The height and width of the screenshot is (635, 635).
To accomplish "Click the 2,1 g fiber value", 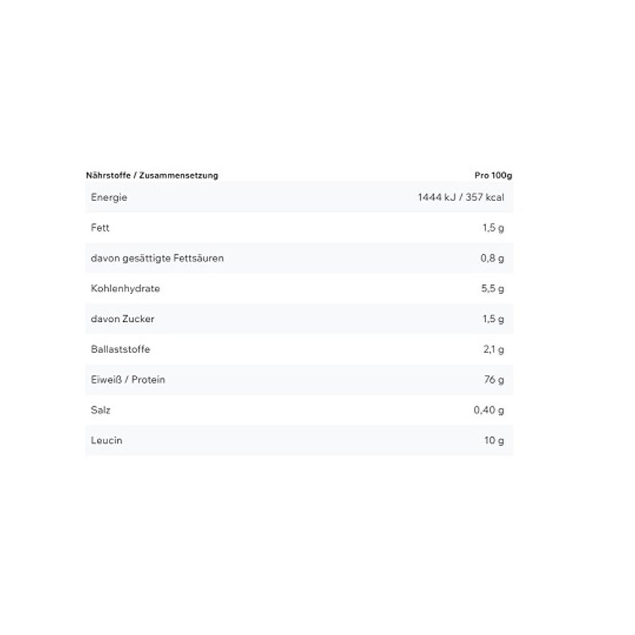I will click(493, 349).
